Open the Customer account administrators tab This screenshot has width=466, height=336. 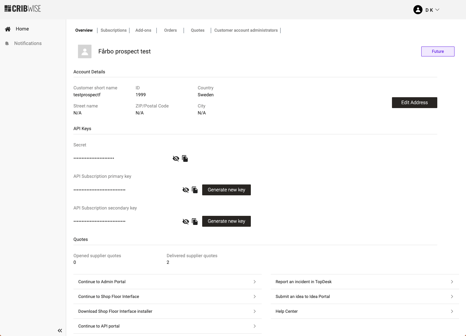[246, 30]
